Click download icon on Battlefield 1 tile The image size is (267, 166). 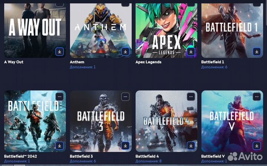click(x=257, y=52)
